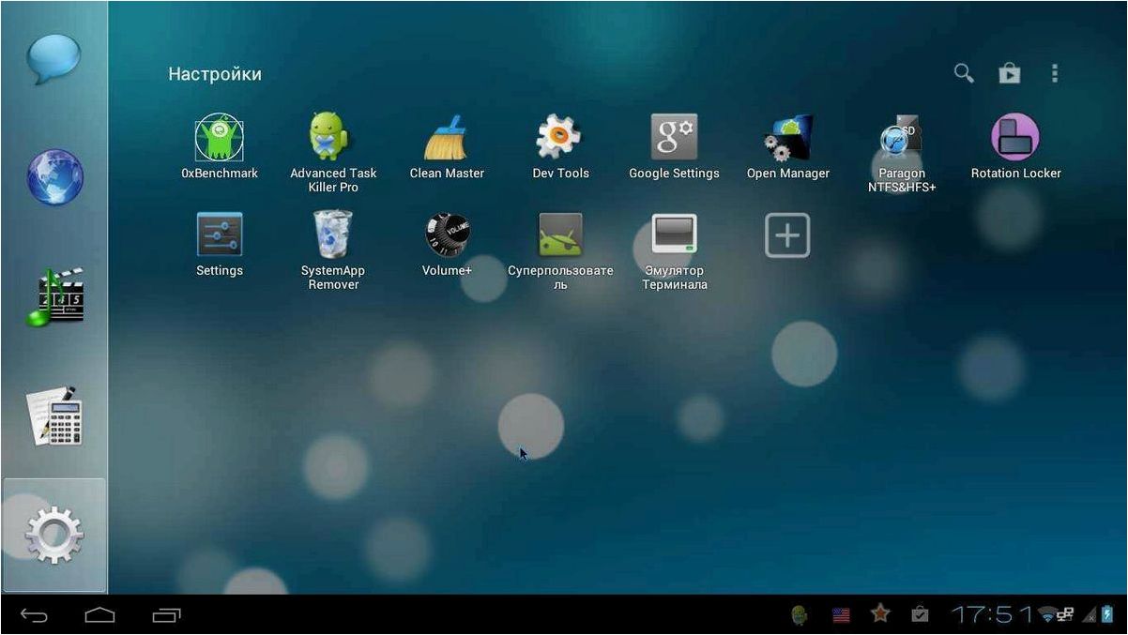Image resolution: width=1128 pixels, height=635 pixels.
Task: Open the Settings sliders app
Action: coord(220,234)
